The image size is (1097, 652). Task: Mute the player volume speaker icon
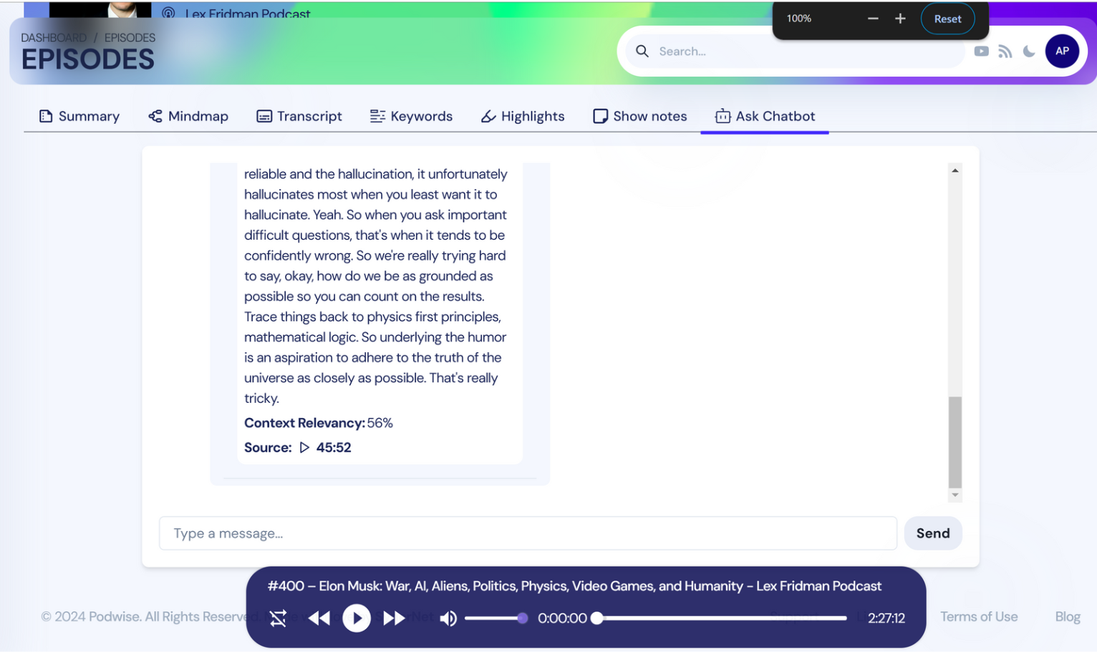pyautogui.click(x=448, y=618)
